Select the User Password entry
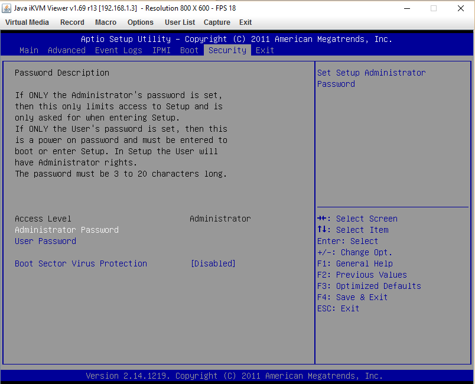This screenshot has height=384, width=475. [45, 241]
